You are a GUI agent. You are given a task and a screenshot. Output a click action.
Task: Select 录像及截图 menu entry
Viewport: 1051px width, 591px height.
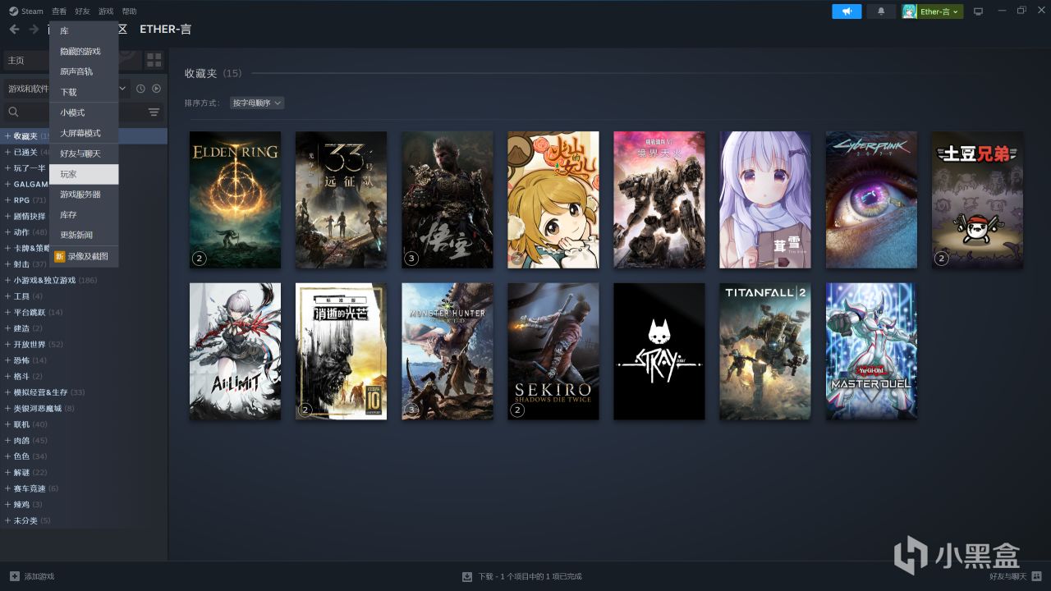(84, 256)
